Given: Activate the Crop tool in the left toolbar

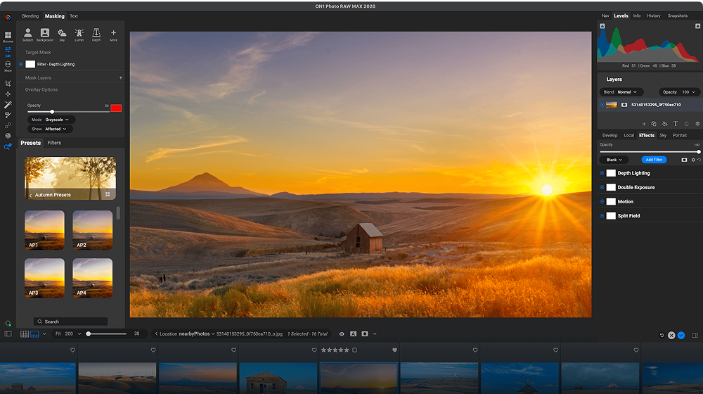Looking at the screenshot, I should click(8, 84).
